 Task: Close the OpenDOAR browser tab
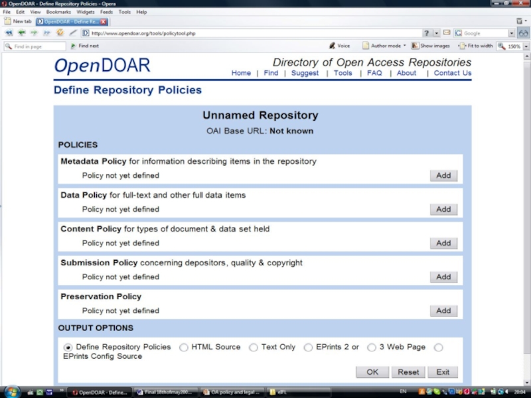(x=103, y=21)
